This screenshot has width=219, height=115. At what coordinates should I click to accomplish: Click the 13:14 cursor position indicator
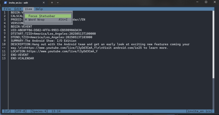56,111
